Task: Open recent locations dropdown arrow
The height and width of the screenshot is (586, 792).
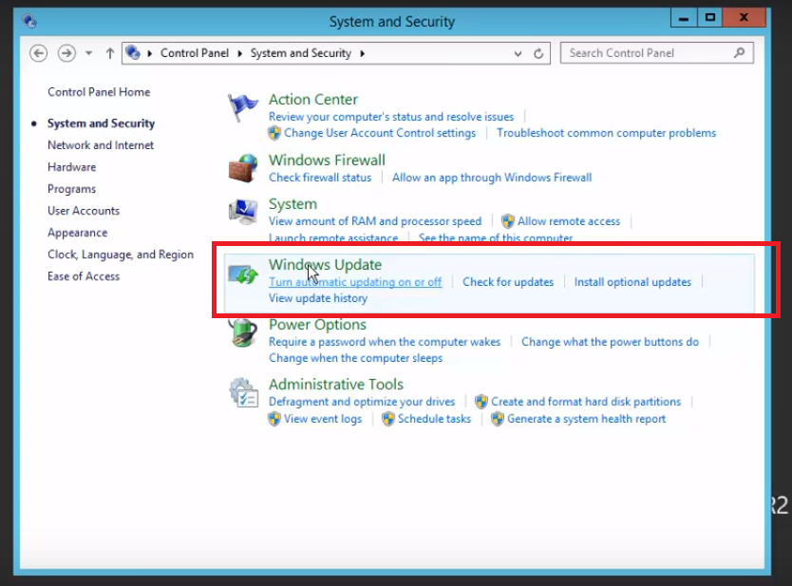Action: tap(89, 53)
